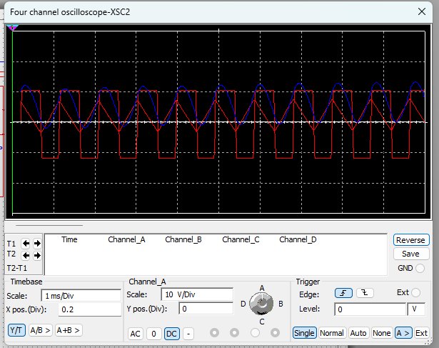Screen dimensions: 439x348
Task: Click the Time column header
Action: point(69,239)
